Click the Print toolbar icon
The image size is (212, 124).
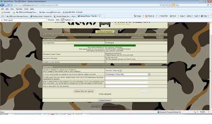(173, 16)
